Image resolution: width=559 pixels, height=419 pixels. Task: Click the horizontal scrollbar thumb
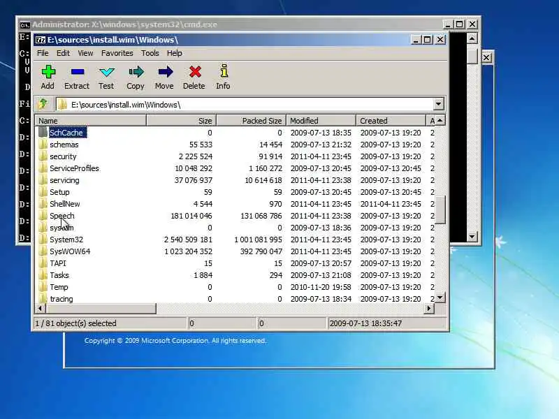point(101,309)
